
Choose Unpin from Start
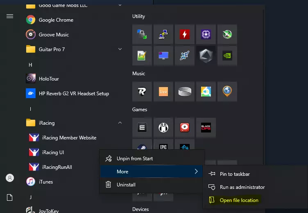click(151, 159)
